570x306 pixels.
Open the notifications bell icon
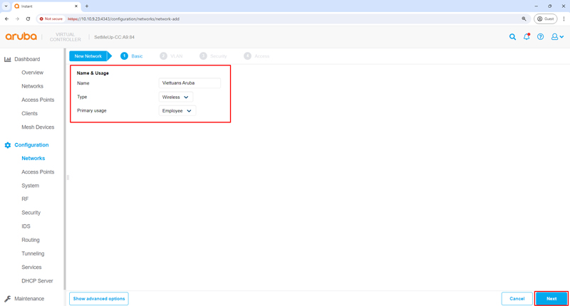527,37
